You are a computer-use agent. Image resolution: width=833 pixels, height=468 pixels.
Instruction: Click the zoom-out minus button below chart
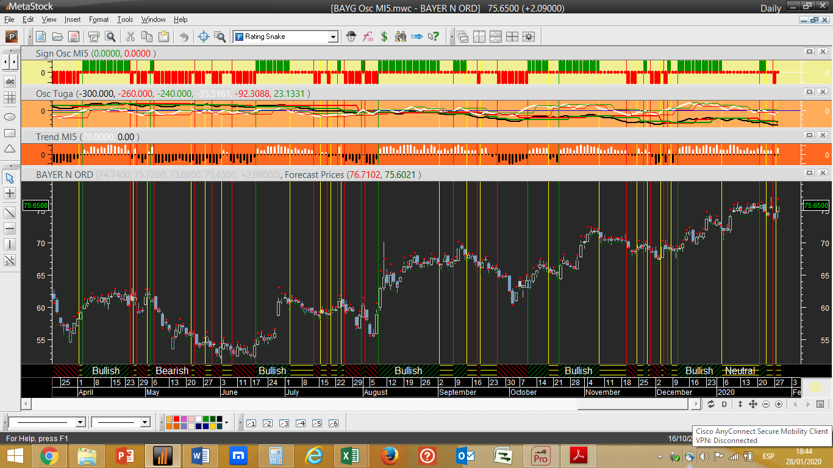pos(766,404)
